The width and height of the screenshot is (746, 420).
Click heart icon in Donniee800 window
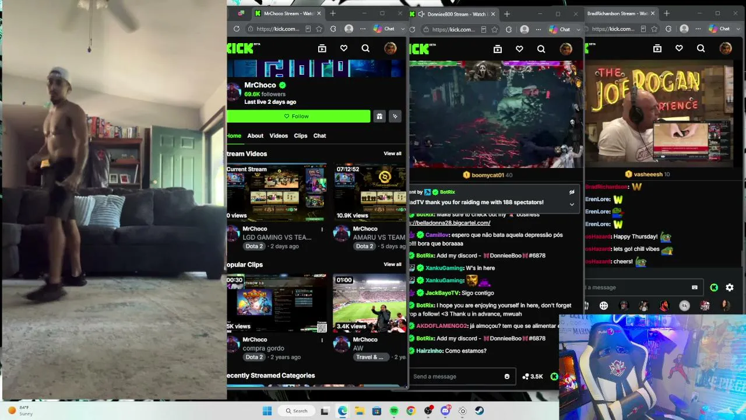click(519, 49)
